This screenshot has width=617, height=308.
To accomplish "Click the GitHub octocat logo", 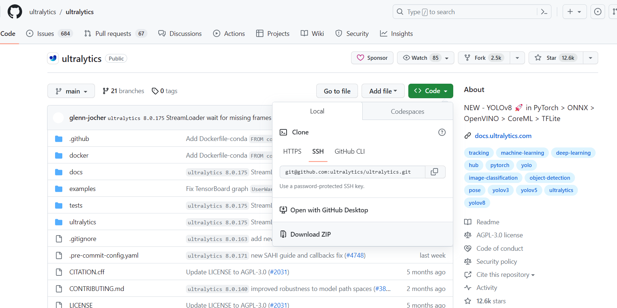I will click(15, 12).
